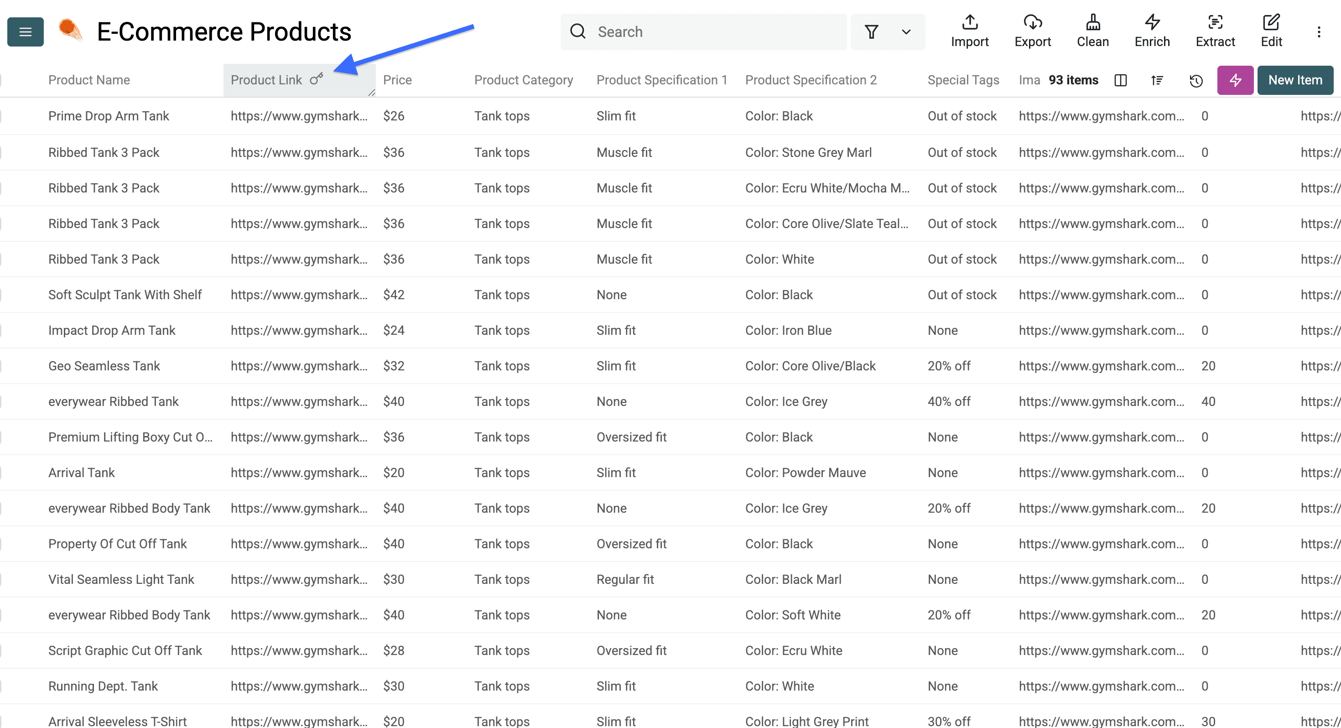The width and height of the screenshot is (1341, 728).
Task: Click the filter funnel icon
Action: [x=872, y=32]
